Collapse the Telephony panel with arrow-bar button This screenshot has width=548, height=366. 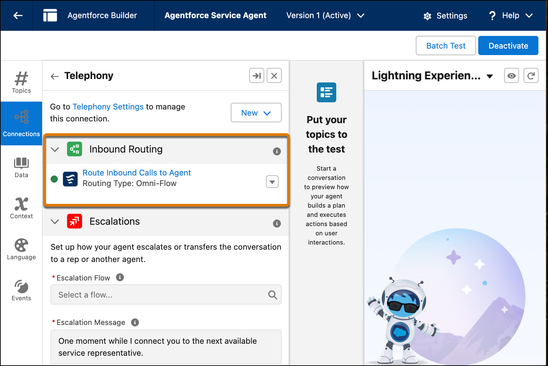(x=257, y=76)
